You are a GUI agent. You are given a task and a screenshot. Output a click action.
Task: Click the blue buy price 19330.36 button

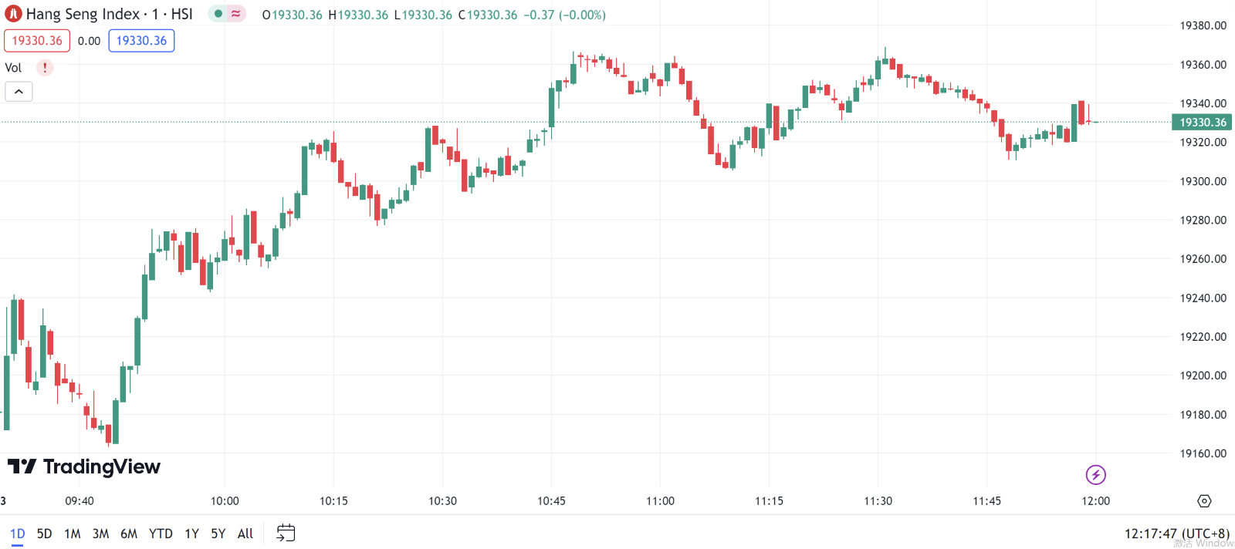click(141, 41)
